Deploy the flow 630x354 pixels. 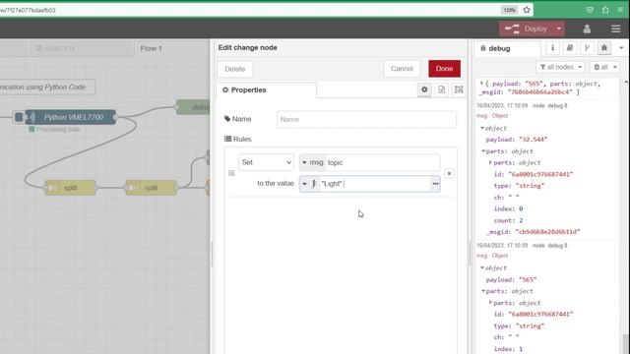tap(528, 29)
